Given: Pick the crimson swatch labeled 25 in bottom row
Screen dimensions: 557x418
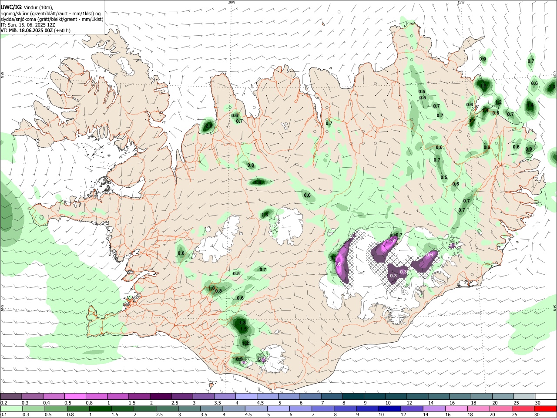Looking at the screenshot, I should click(x=523, y=408).
